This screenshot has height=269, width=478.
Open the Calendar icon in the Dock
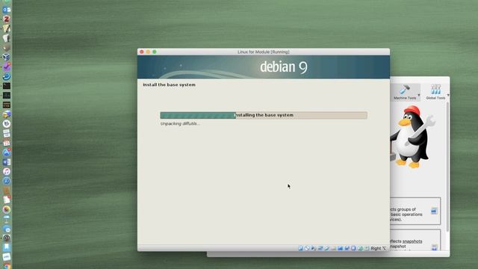tap(7, 143)
